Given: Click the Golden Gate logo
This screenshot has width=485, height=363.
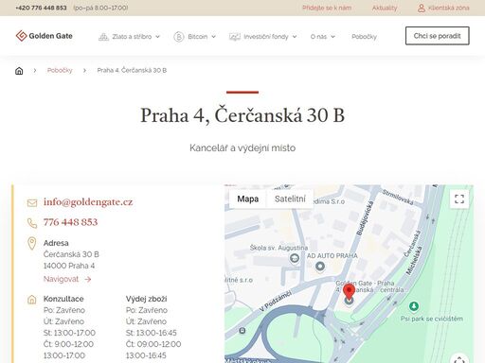Looking at the screenshot, I should [45, 36].
